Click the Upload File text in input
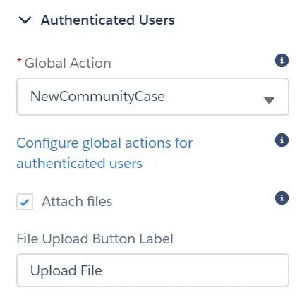This screenshot has height=295, width=302. tap(66, 270)
